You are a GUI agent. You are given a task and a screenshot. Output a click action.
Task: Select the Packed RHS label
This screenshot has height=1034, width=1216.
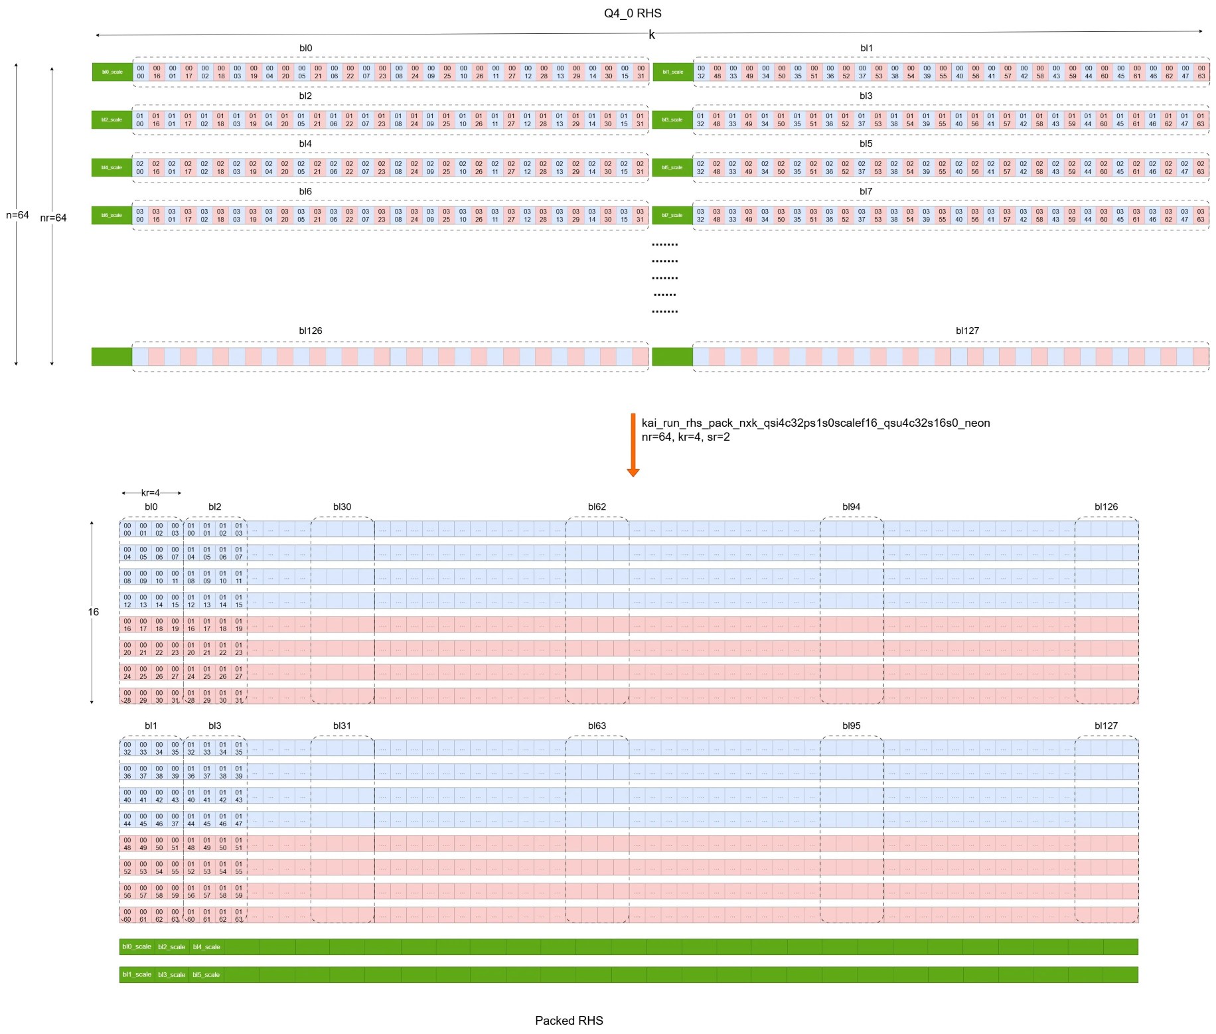click(570, 1020)
